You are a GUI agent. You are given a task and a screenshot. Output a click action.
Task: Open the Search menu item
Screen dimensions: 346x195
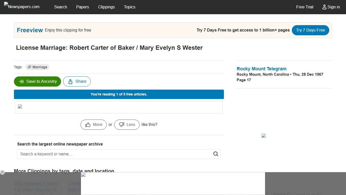tap(61, 7)
